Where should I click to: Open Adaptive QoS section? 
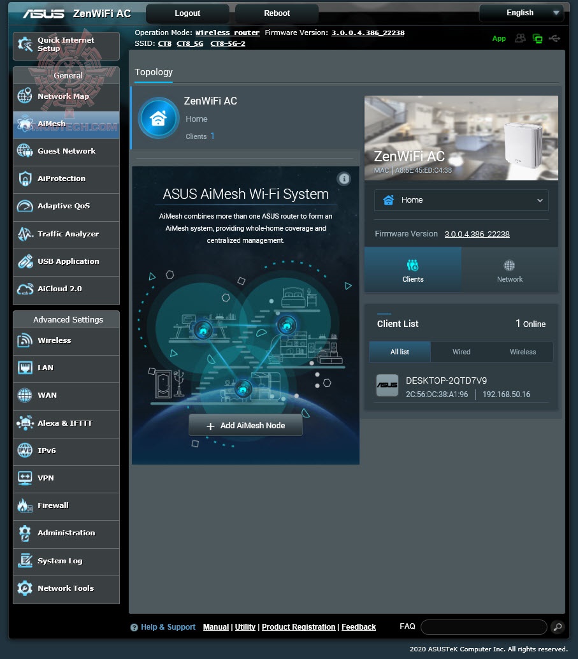tap(66, 206)
